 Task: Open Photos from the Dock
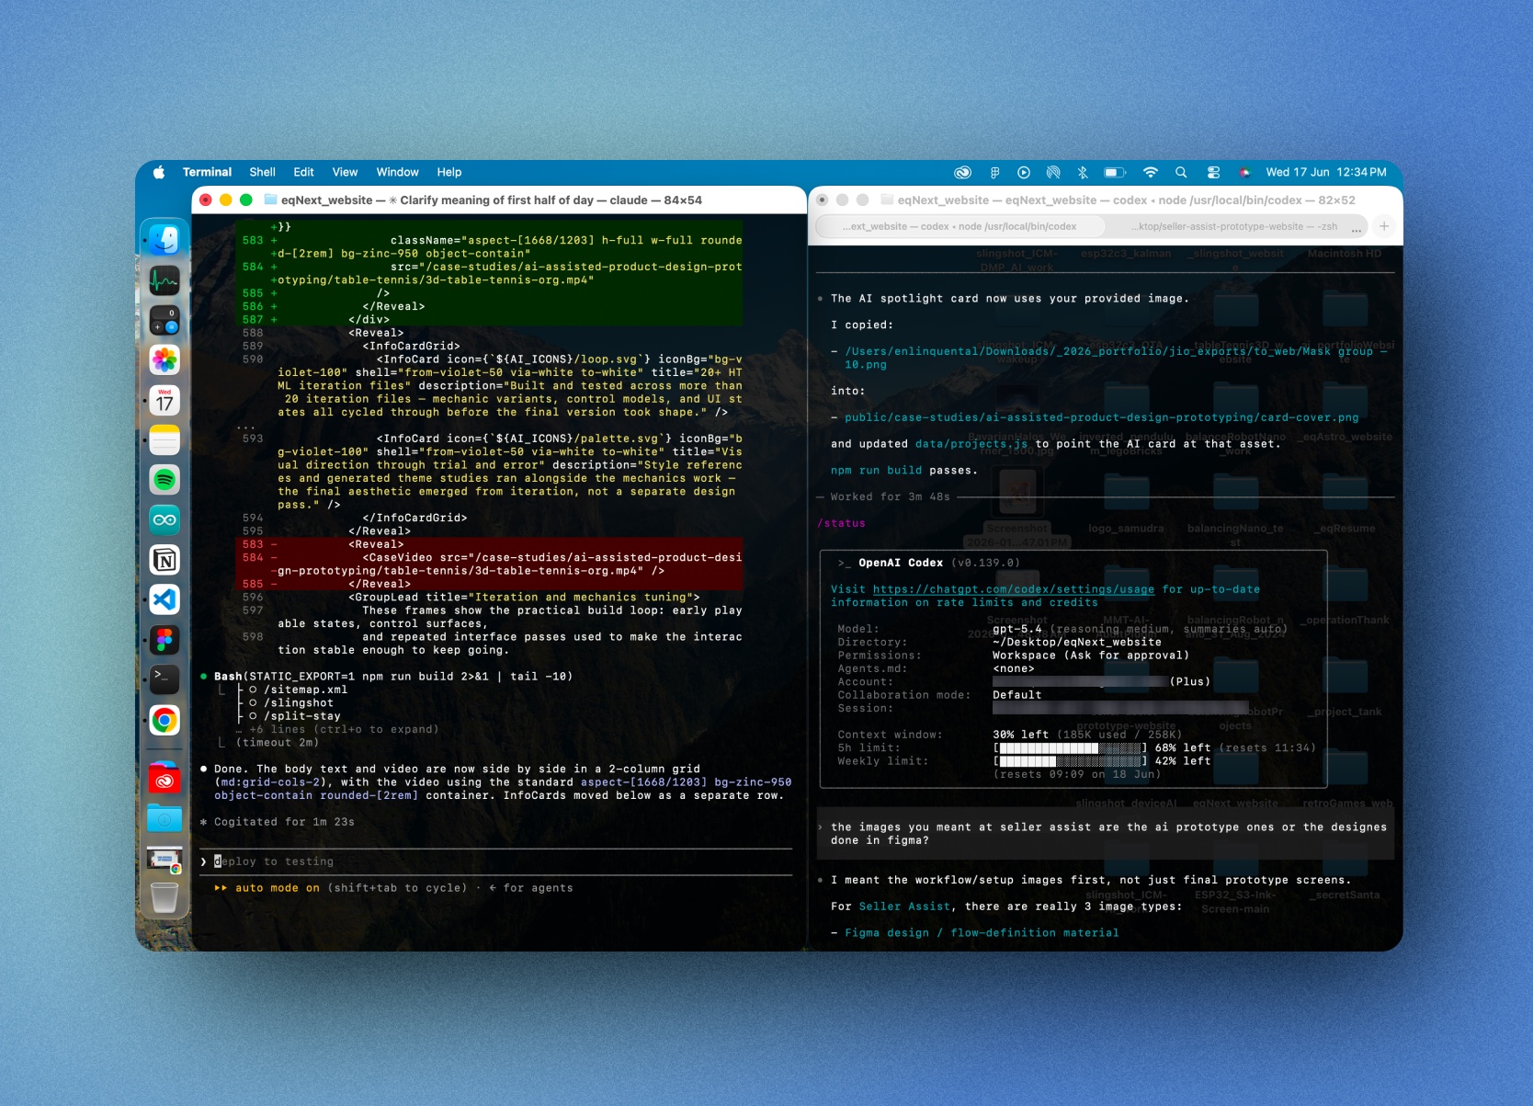tap(165, 360)
